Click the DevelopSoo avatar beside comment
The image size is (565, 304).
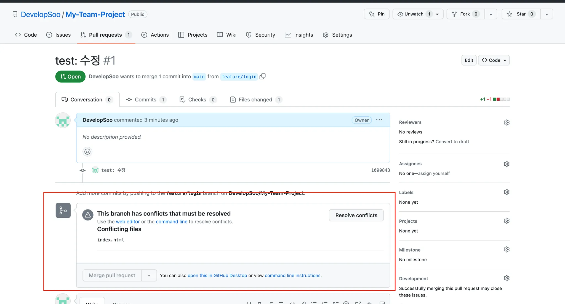tap(63, 120)
